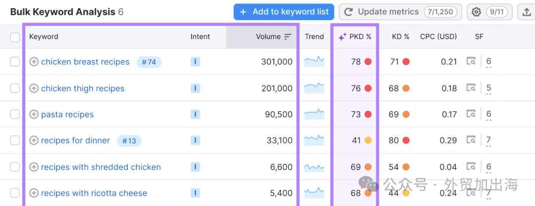Click the export upload icon at top right
Image resolution: width=535 pixels, height=206 pixels.
527,12
